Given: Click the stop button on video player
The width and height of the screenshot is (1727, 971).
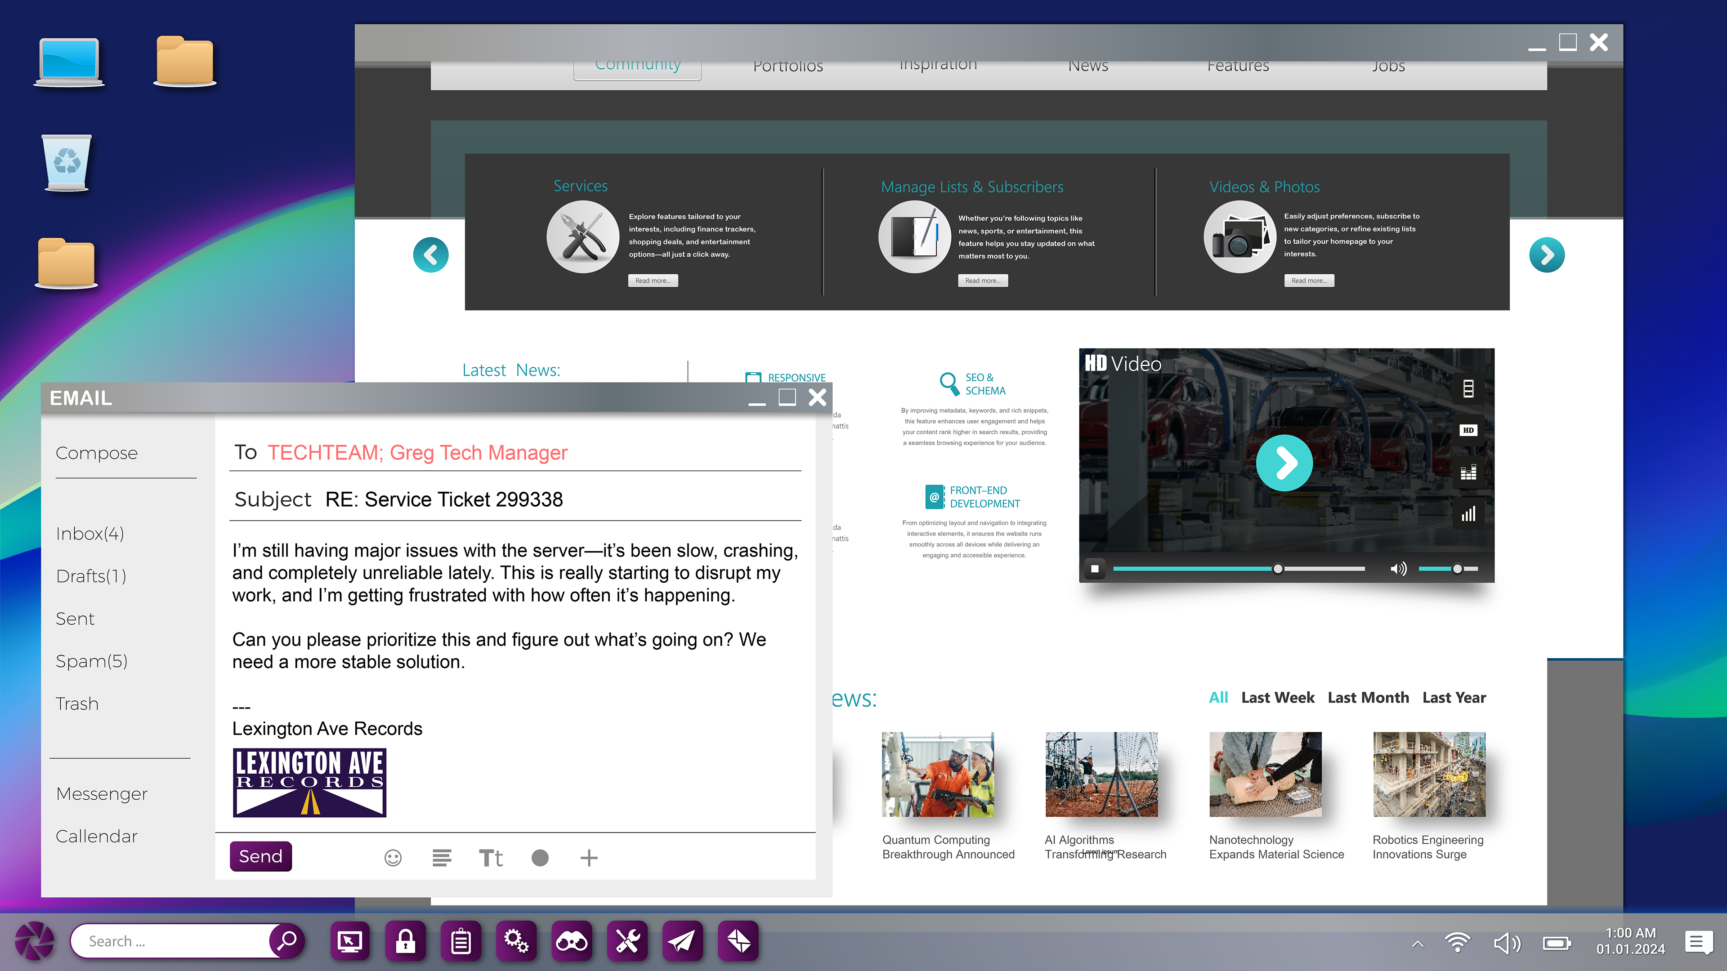Looking at the screenshot, I should [1095, 569].
